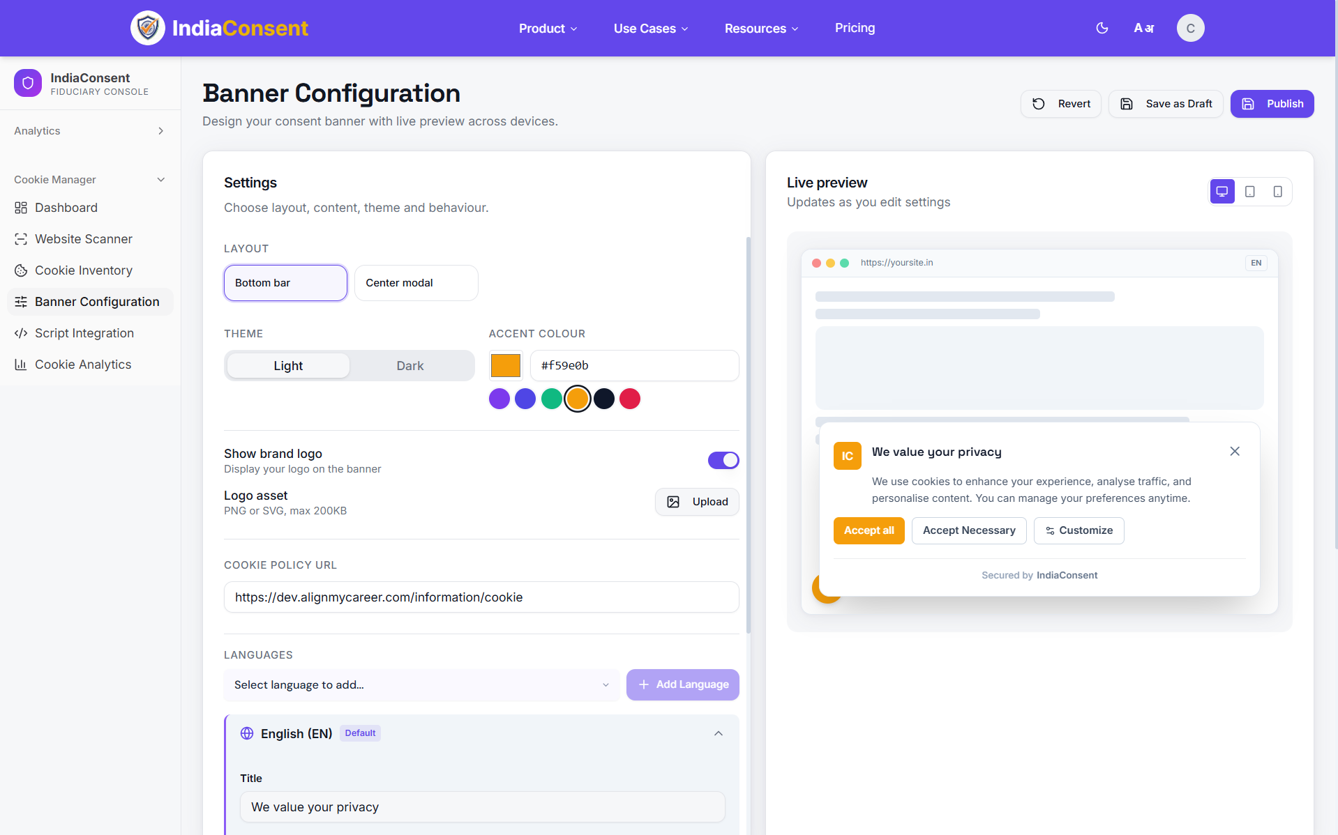Screen dimensions: 1338x835
Task: Open Script Integration page
Action: point(90,333)
